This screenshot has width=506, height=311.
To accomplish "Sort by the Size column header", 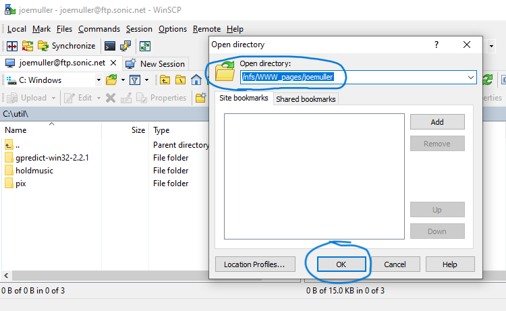I will tap(125, 130).
